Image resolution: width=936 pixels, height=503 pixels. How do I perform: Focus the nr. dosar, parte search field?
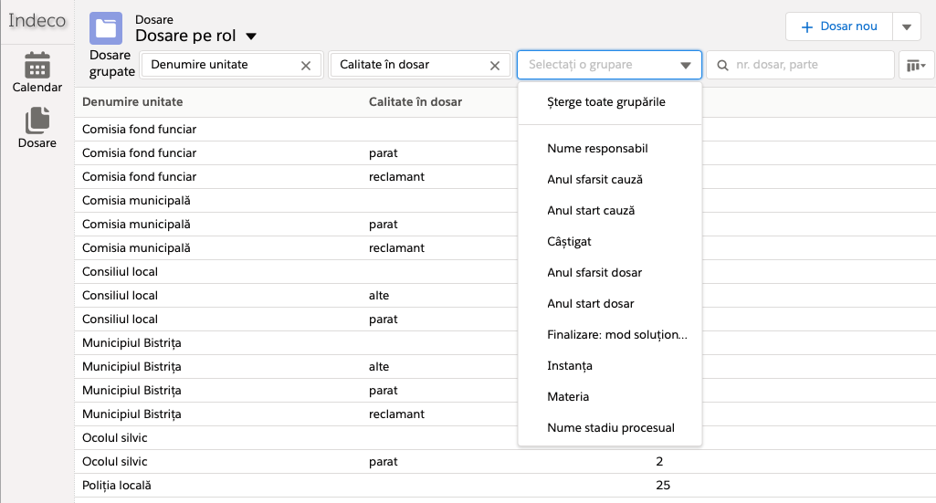click(808, 66)
